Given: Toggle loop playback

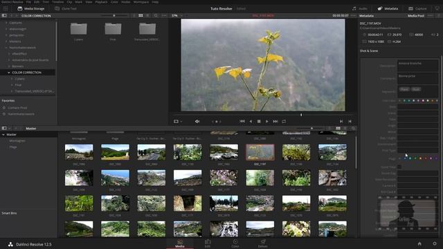Looking at the screenshot, I should [x=284, y=122].
